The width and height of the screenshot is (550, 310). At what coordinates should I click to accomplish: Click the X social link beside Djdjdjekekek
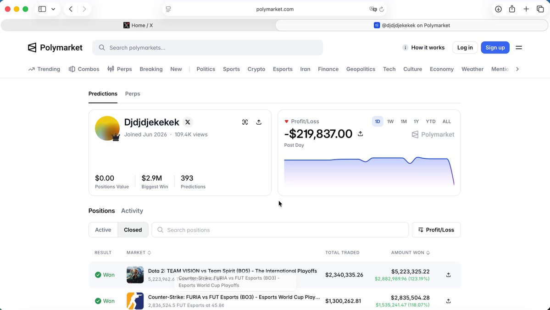pyautogui.click(x=188, y=122)
